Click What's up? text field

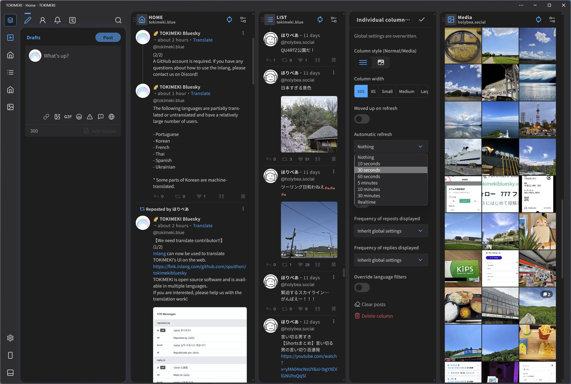56,56
